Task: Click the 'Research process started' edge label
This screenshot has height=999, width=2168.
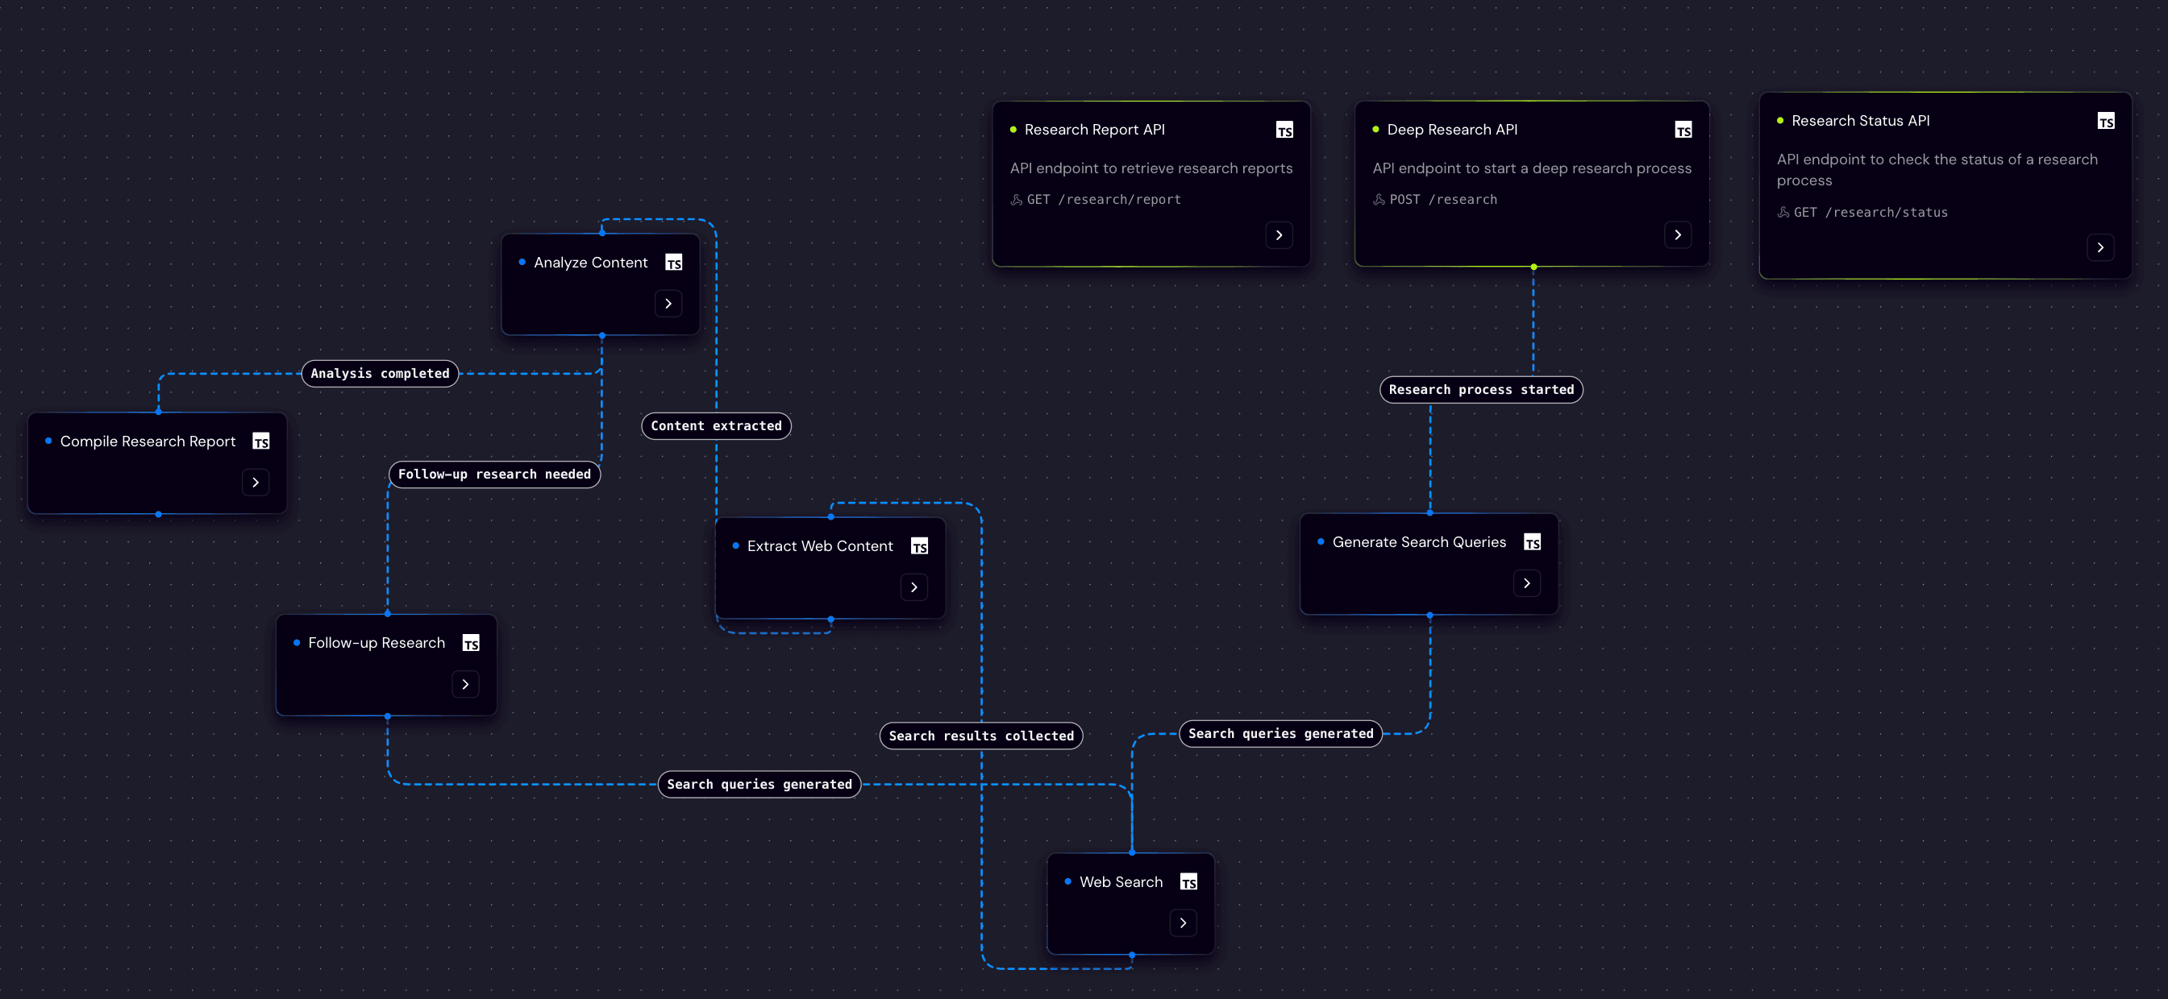Action: pos(1480,390)
